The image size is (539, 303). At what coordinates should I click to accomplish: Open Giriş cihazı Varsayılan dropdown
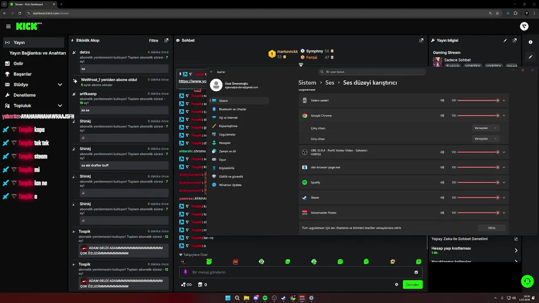click(485, 138)
